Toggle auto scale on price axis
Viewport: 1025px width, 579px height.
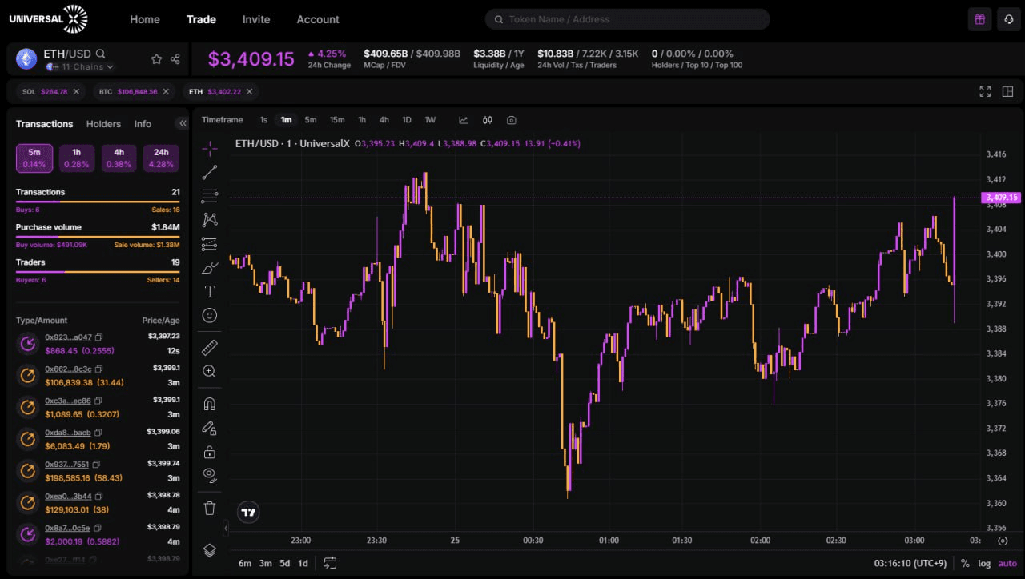[x=1007, y=563]
